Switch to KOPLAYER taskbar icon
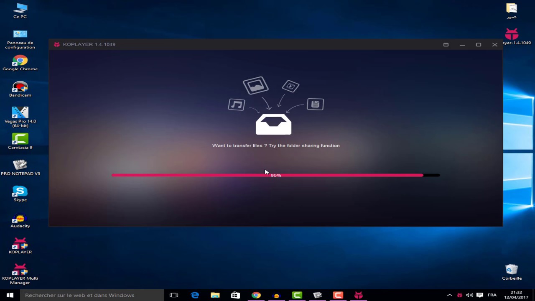 359,295
